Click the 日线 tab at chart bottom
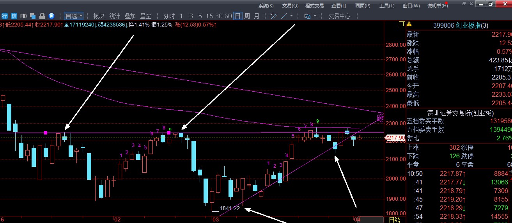 [x=394, y=219]
